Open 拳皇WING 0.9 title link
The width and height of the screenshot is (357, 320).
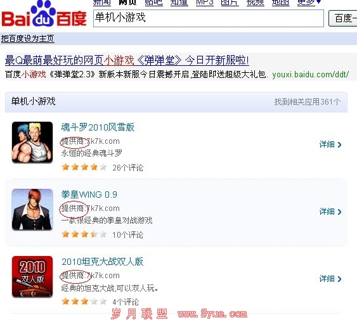point(89,195)
